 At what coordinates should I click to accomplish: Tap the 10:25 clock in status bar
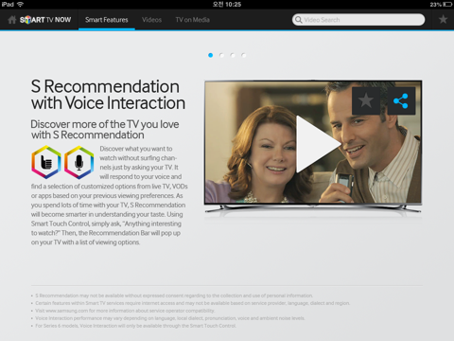(x=227, y=5)
